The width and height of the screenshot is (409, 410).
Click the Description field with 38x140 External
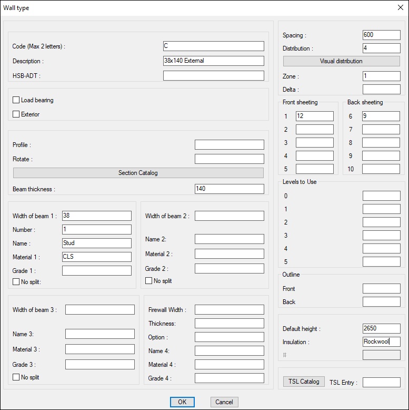(x=213, y=61)
